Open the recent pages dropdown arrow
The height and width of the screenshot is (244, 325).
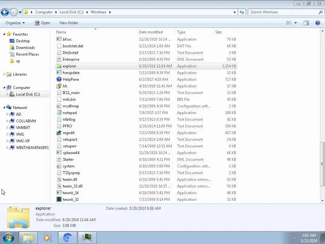pyautogui.click(x=20, y=12)
